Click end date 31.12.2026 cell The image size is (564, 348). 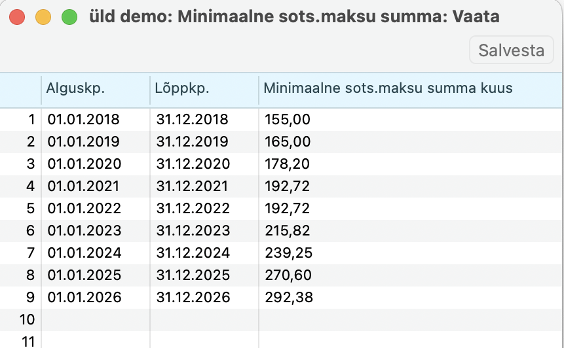pos(193,298)
